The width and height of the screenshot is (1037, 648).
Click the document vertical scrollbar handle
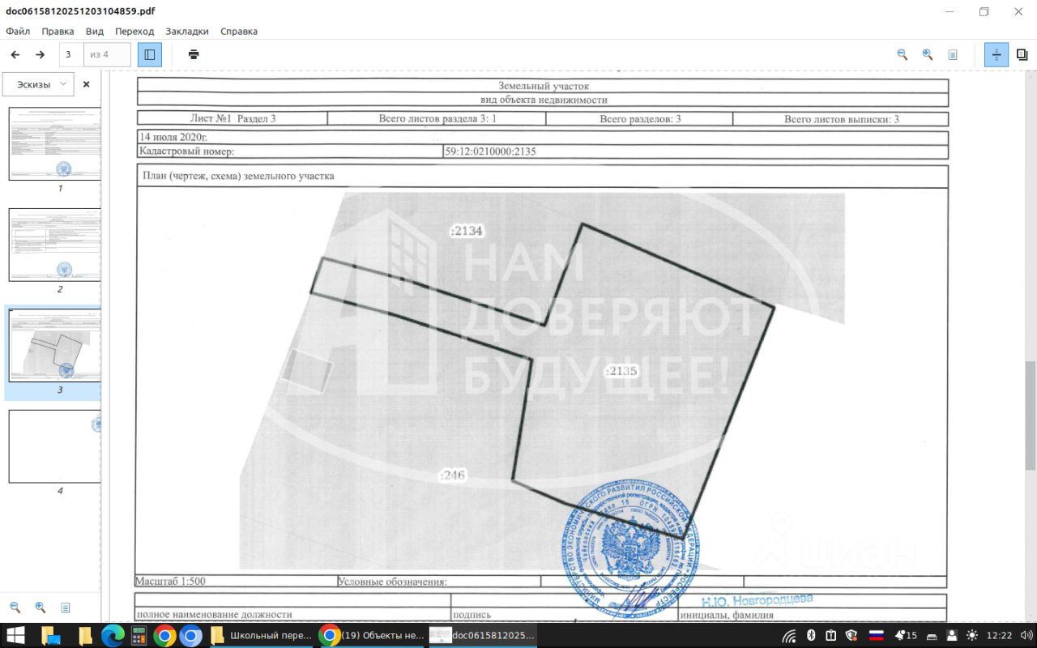[1031, 415]
